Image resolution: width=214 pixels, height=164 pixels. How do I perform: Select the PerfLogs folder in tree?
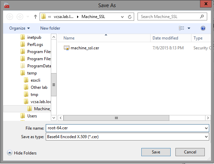coord(35,45)
